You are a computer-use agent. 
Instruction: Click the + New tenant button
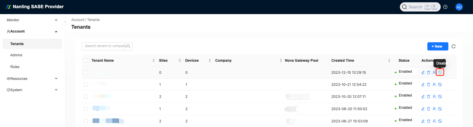[438, 46]
